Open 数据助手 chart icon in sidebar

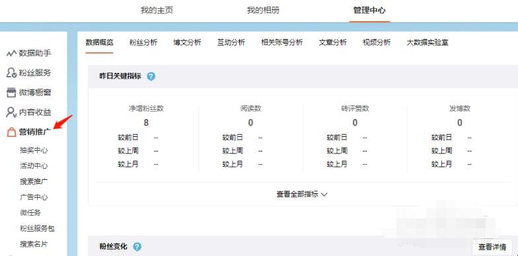11,53
